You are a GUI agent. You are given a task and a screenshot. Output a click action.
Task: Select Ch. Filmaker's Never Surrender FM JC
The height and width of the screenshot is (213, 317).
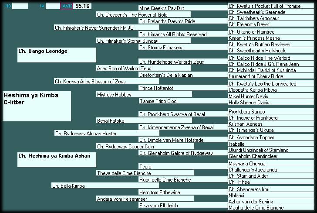[x=106, y=27]
